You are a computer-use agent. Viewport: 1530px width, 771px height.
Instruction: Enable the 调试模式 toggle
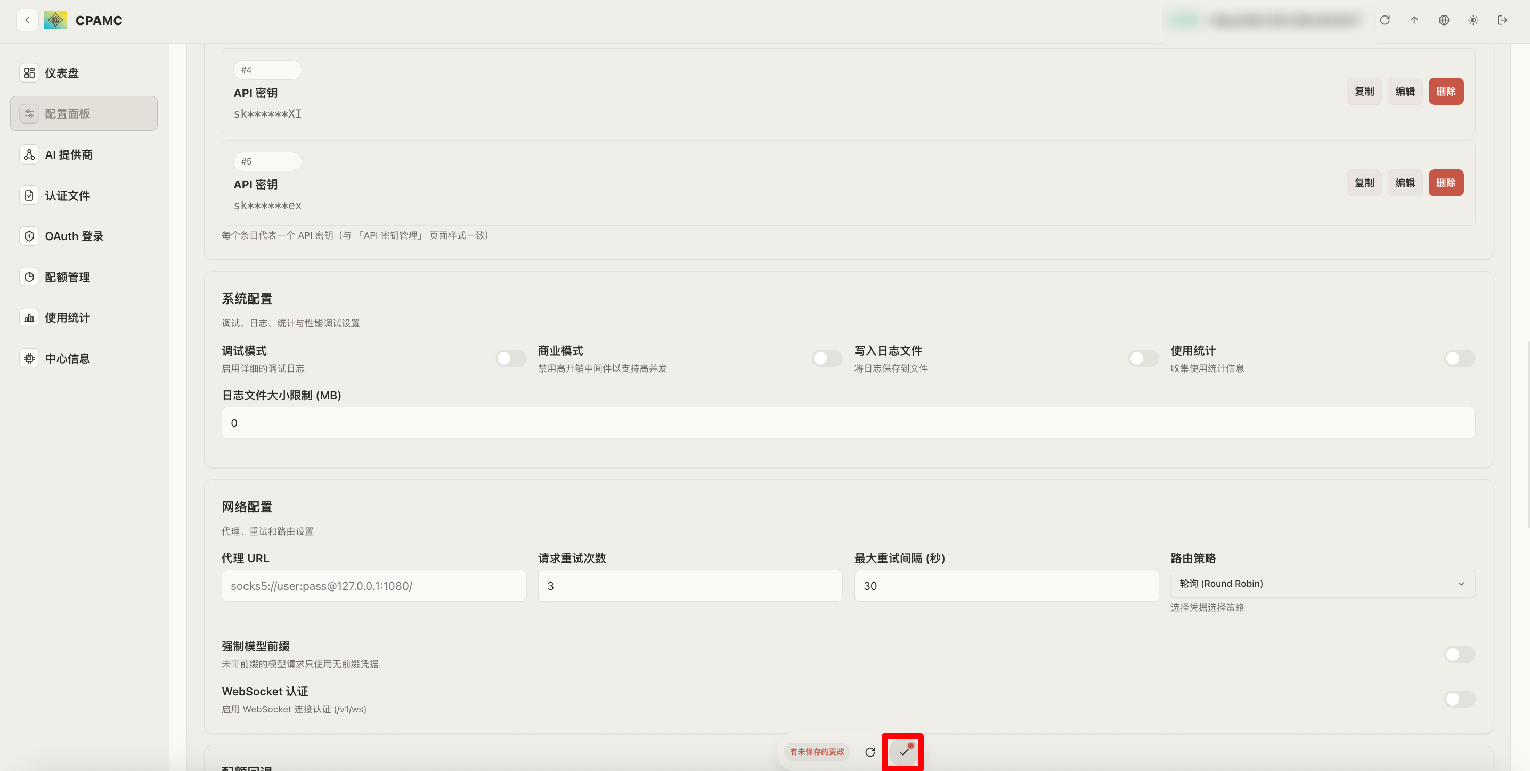coord(511,358)
